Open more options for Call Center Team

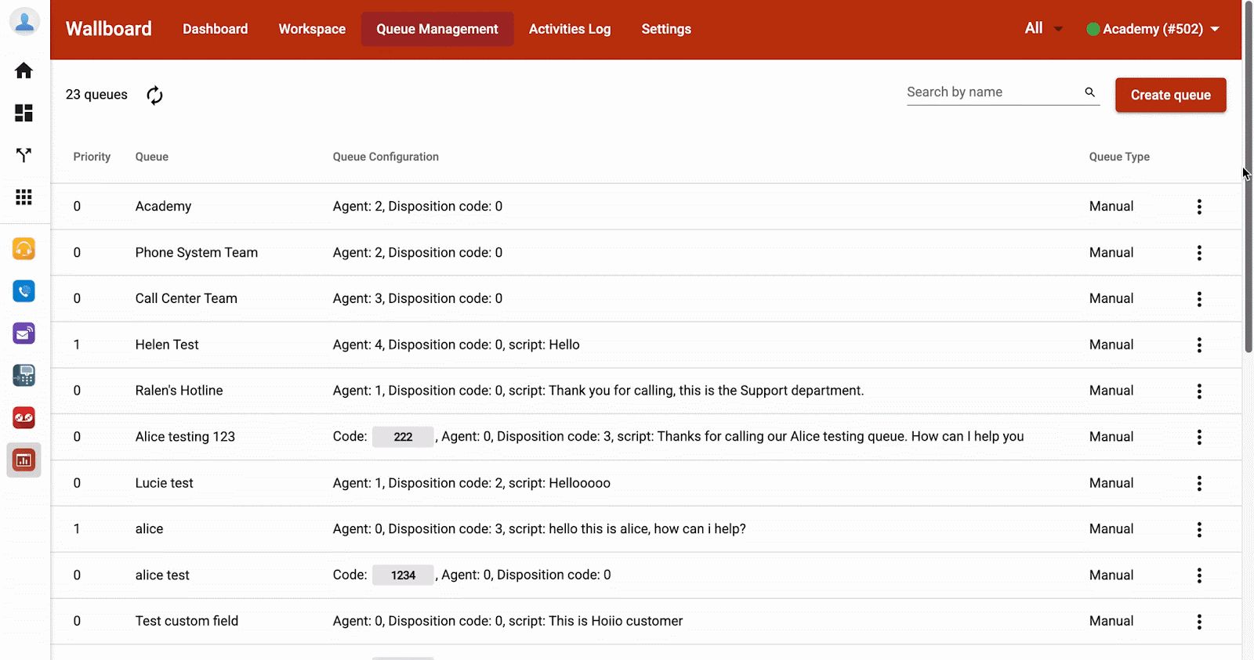(x=1199, y=299)
